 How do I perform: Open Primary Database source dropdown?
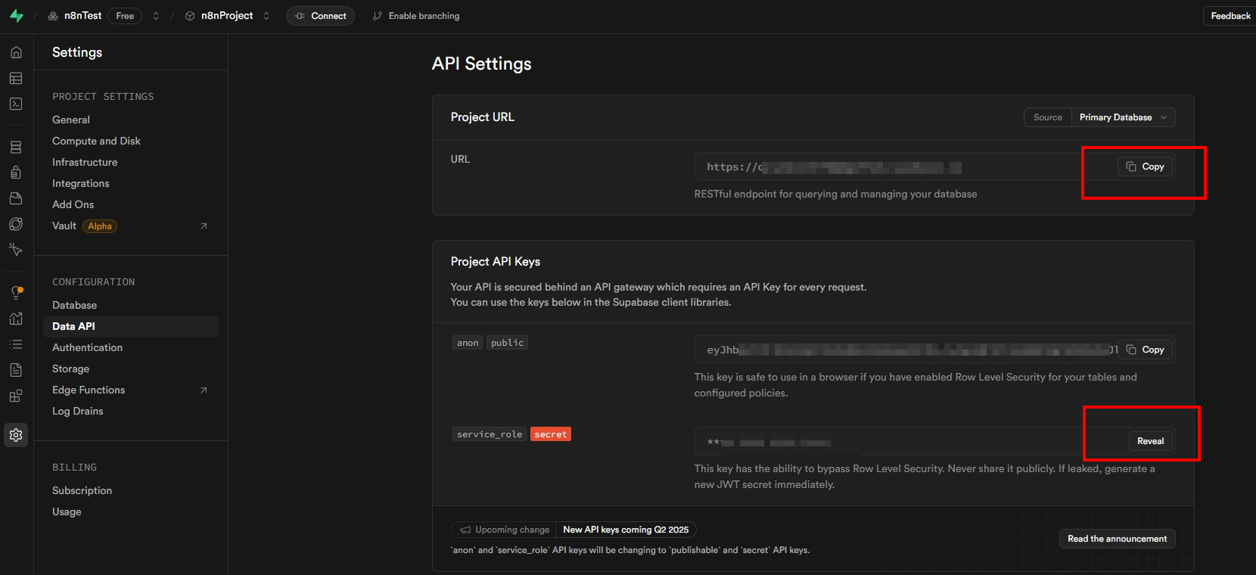pyautogui.click(x=1123, y=117)
